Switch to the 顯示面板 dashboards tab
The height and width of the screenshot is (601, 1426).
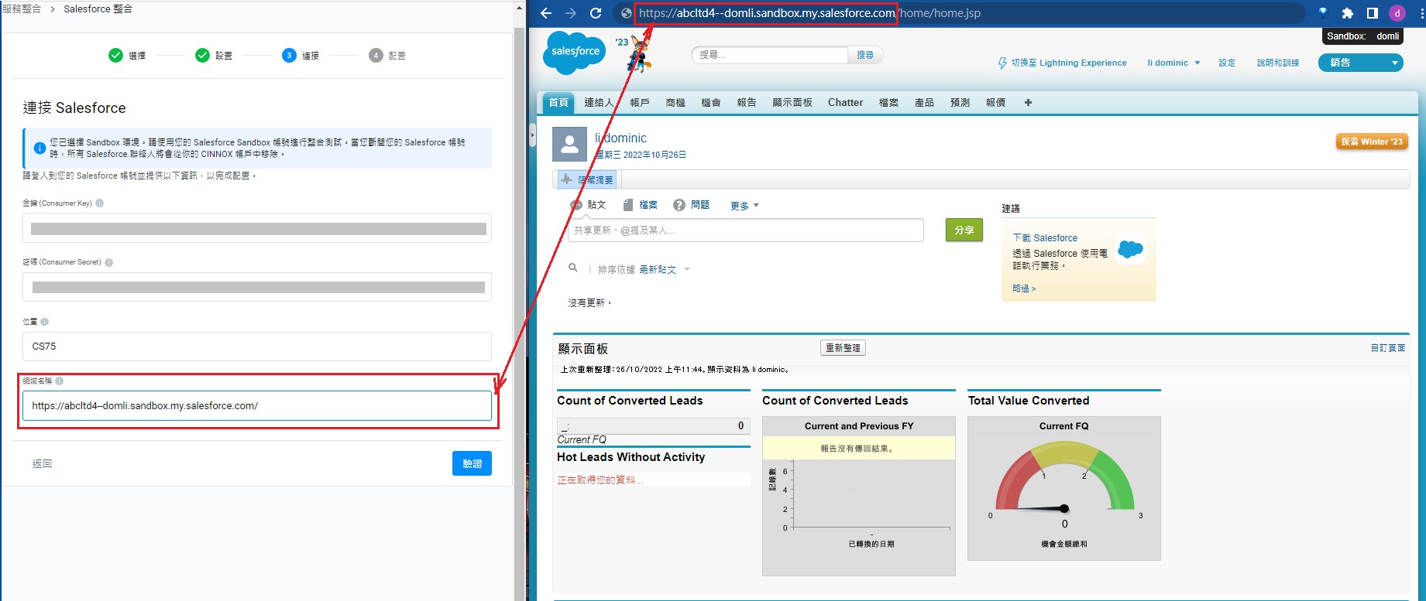pyautogui.click(x=792, y=102)
